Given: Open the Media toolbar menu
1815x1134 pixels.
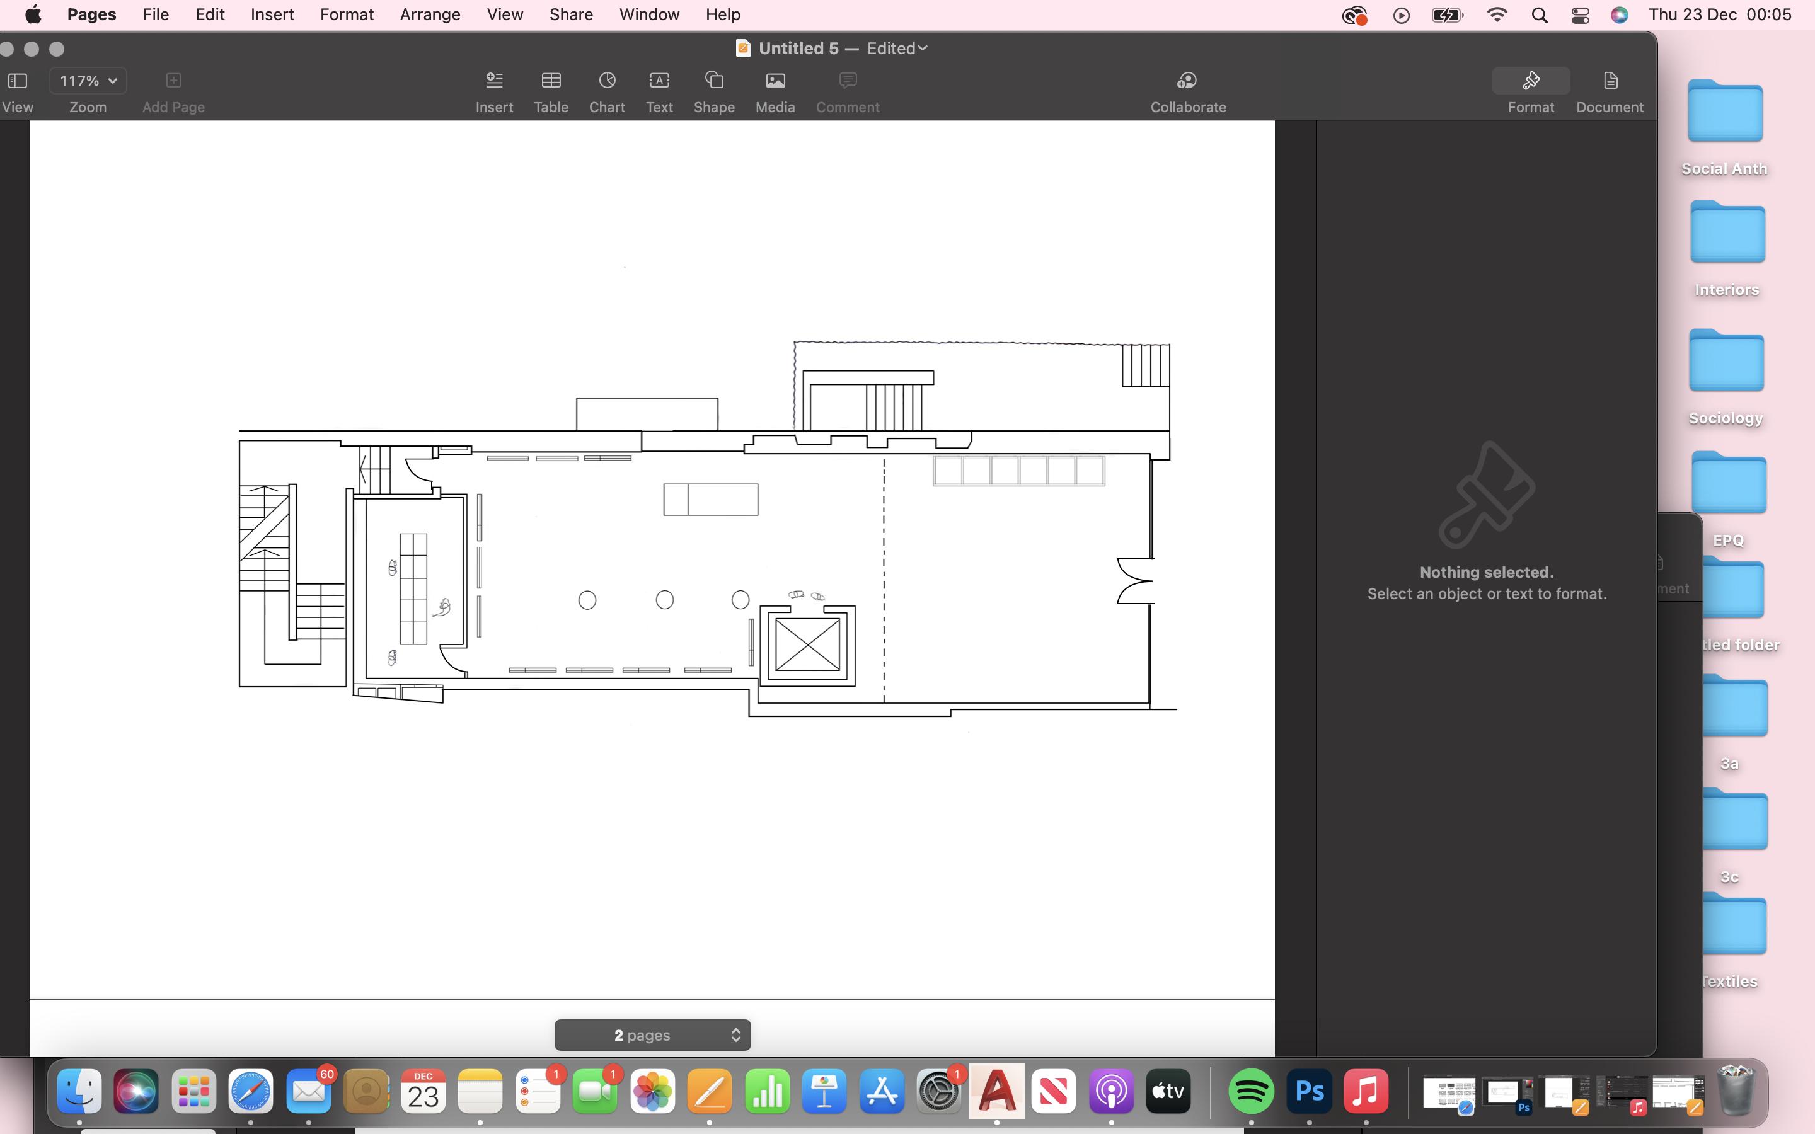Looking at the screenshot, I should [775, 81].
